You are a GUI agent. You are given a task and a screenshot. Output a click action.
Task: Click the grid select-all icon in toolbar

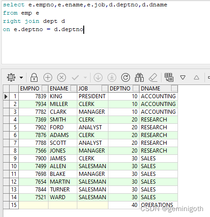11,77
